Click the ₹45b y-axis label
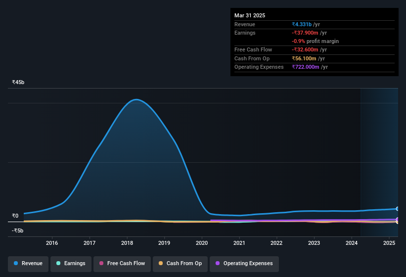 tap(18, 82)
